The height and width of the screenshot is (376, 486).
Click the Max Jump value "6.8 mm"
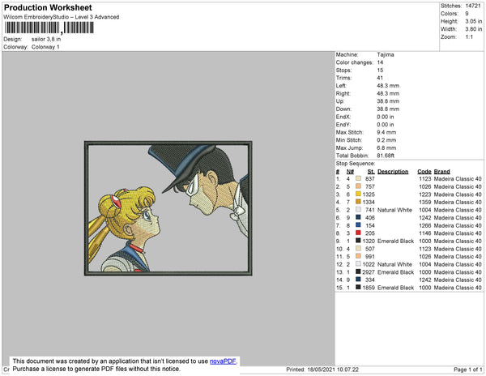tap(386, 147)
